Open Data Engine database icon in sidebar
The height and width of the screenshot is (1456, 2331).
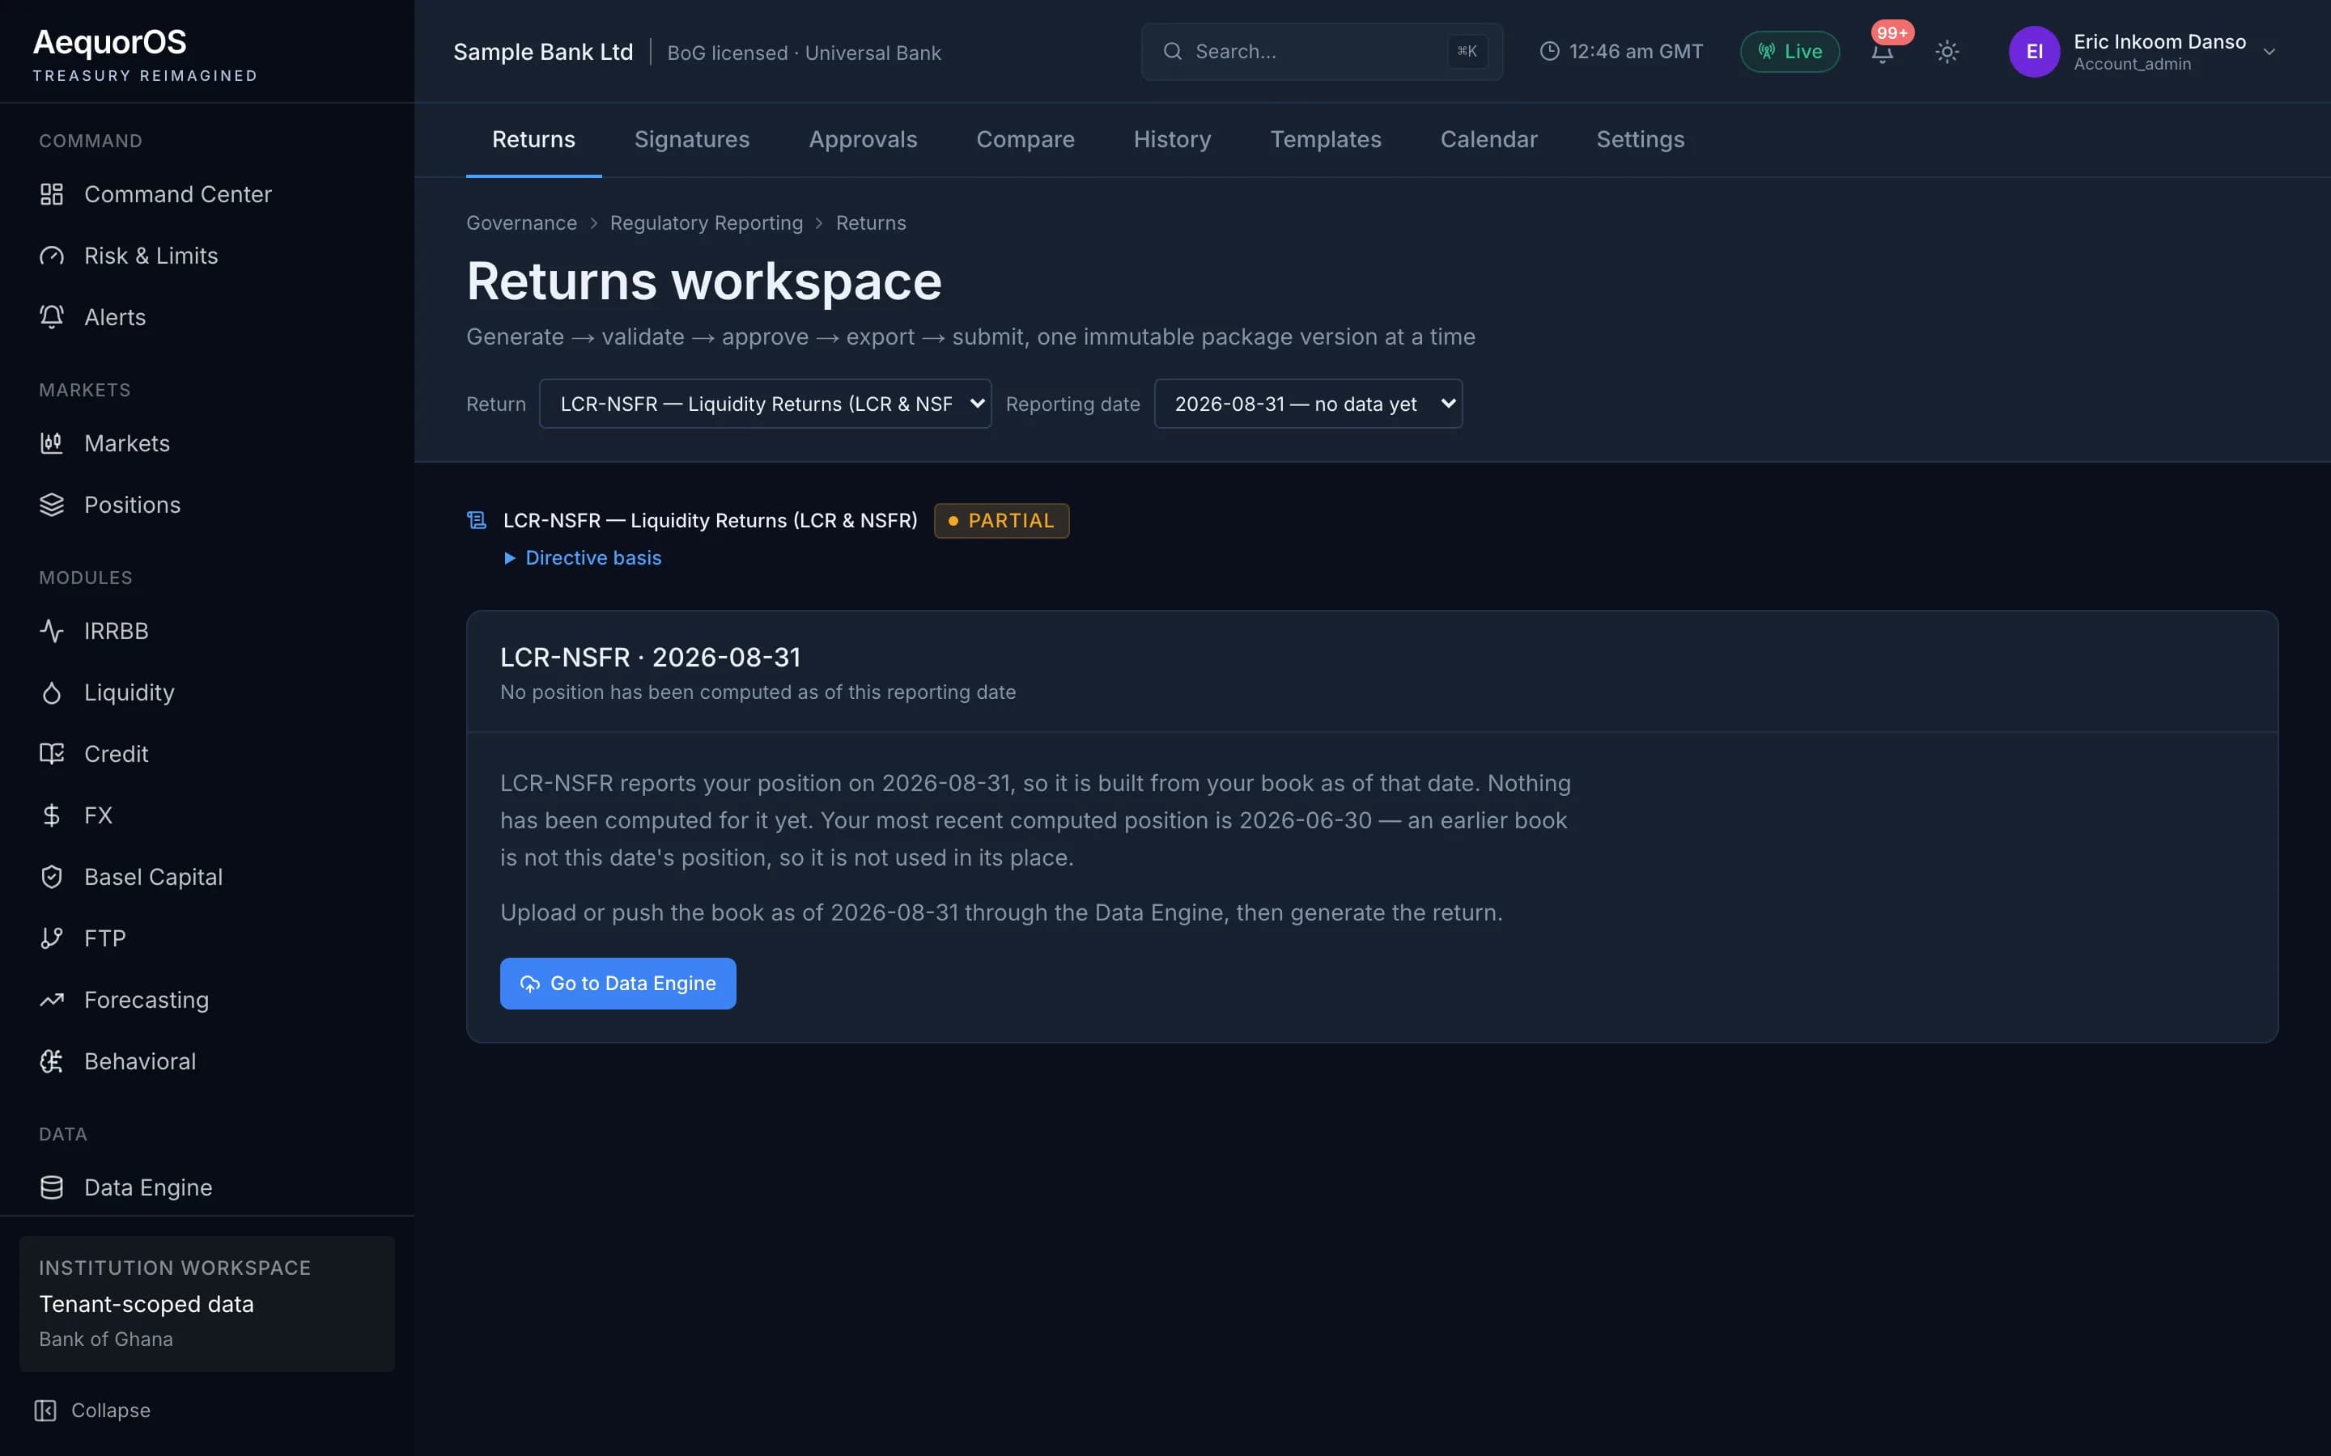pos(51,1187)
